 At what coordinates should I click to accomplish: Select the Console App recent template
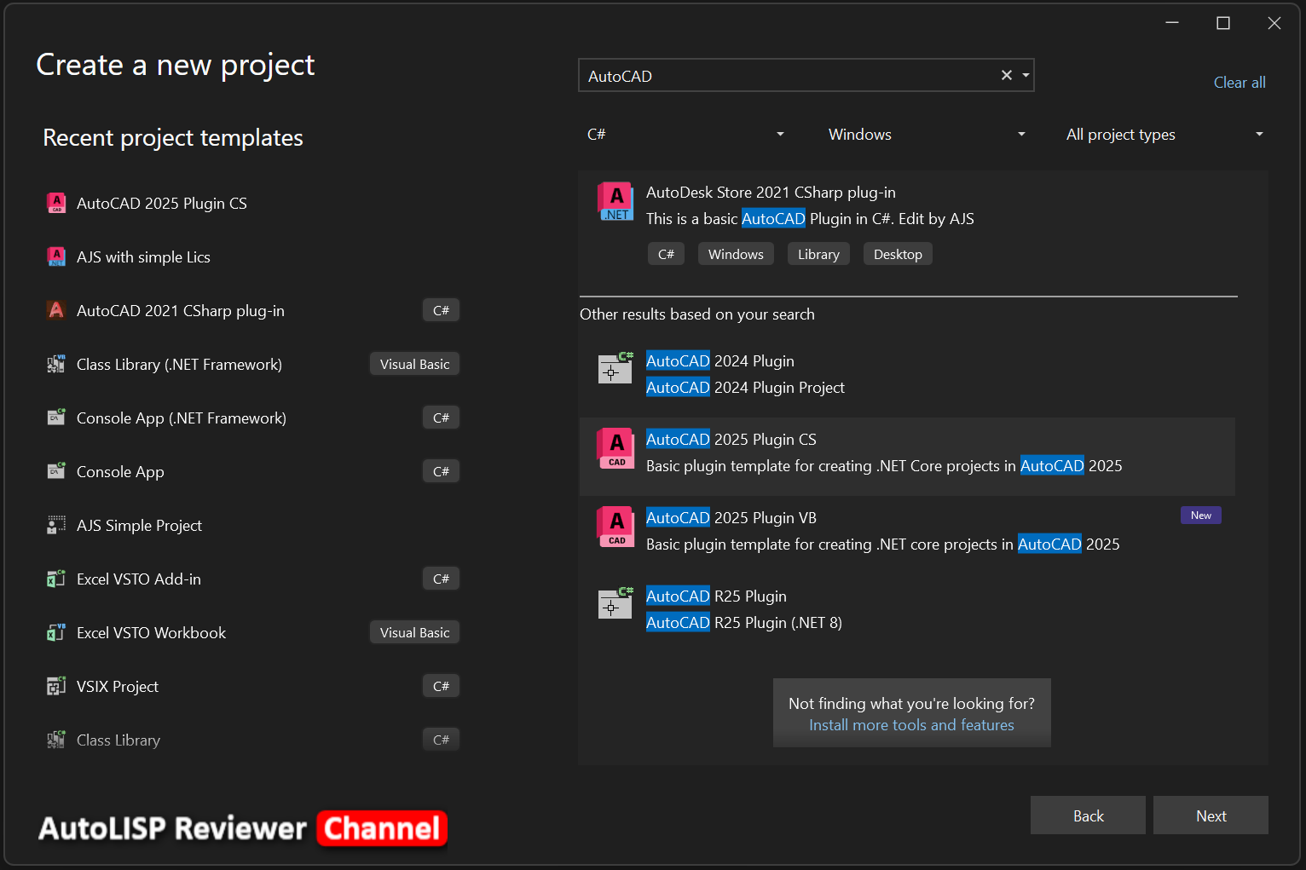point(252,471)
